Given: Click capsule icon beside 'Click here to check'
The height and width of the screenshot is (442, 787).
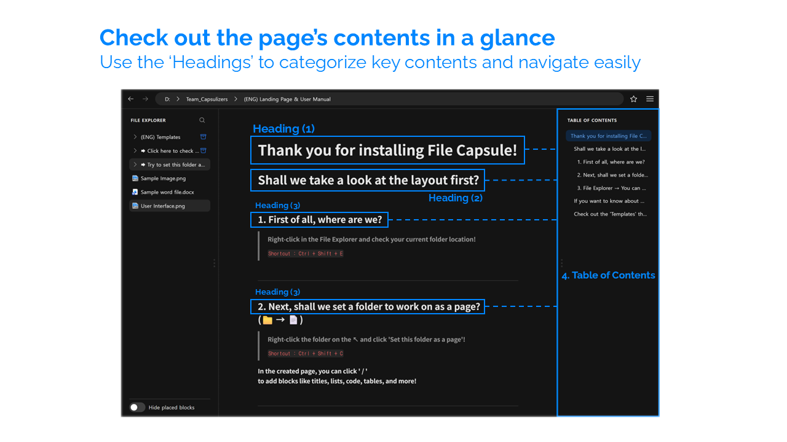Looking at the screenshot, I should (x=204, y=150).
